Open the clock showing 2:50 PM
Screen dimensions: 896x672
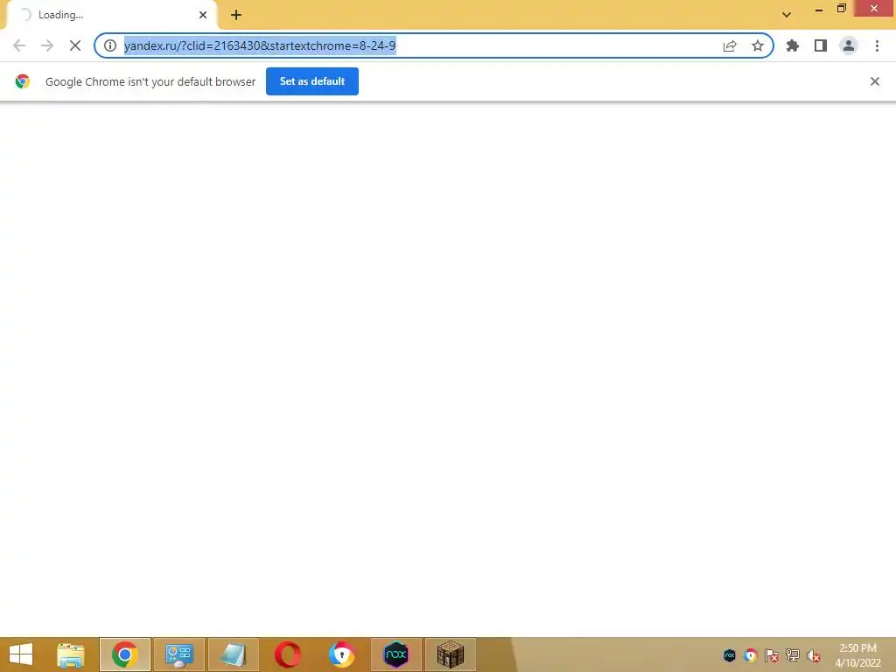[858, 655]
